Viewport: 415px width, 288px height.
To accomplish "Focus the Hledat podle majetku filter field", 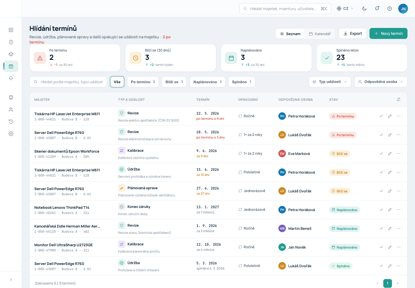I will 68,82.
